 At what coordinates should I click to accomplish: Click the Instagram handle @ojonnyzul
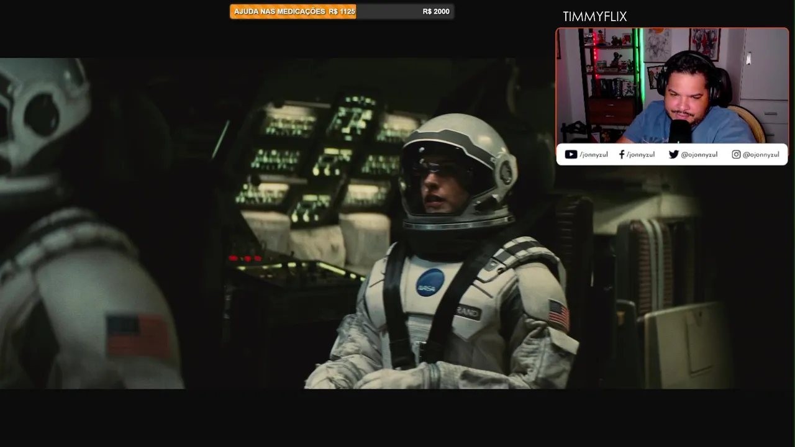(761, 155)
